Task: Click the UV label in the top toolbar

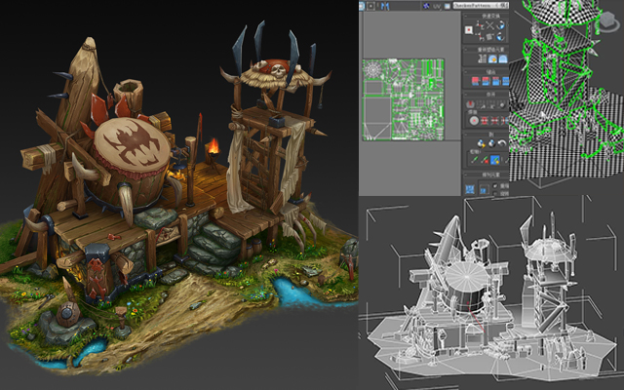Action: 437,6
